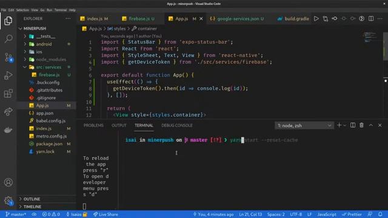
Task: Click the Prettier status bar item
Action: [352, 214]
